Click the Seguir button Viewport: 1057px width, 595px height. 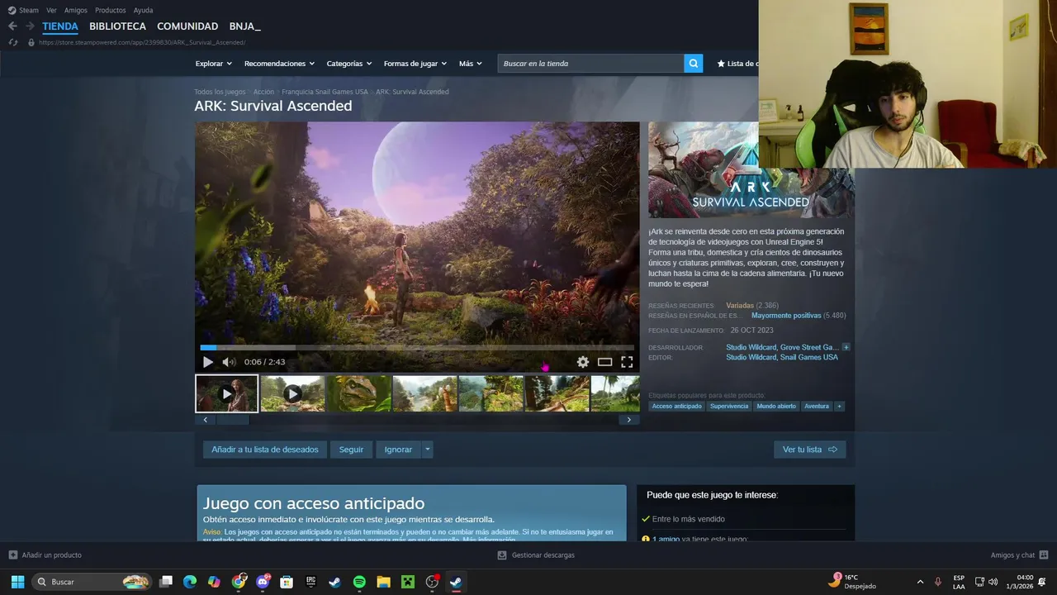pyautogui.click(x=351, y=450)
